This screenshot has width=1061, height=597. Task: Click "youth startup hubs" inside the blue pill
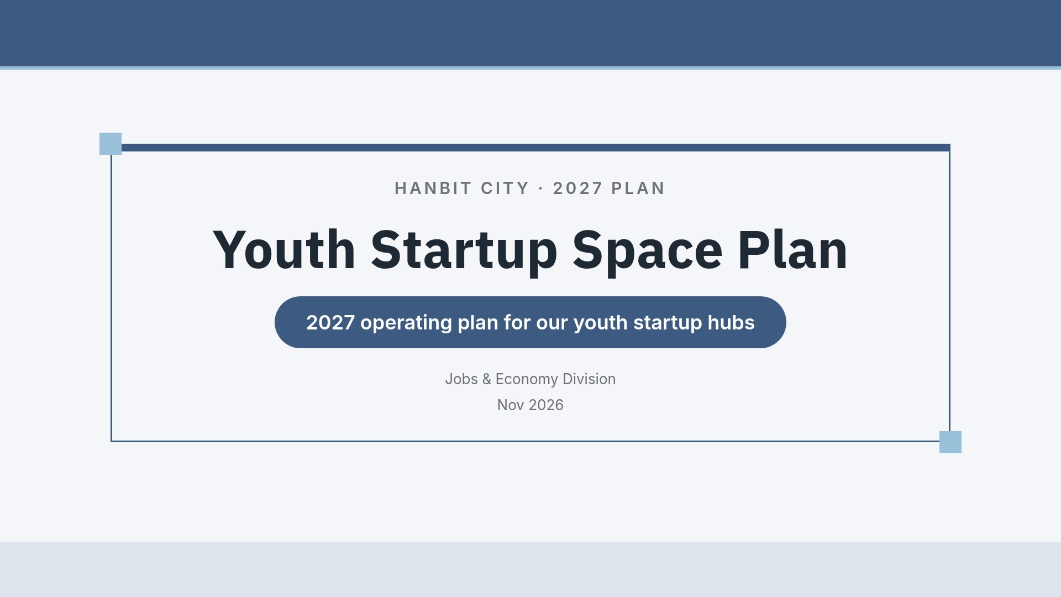664,322
